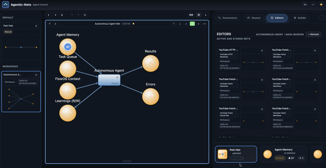The width and height of the screenshot is (326, 168).
Task: Switch to the multi-column layout view
Action: [191, 15]
